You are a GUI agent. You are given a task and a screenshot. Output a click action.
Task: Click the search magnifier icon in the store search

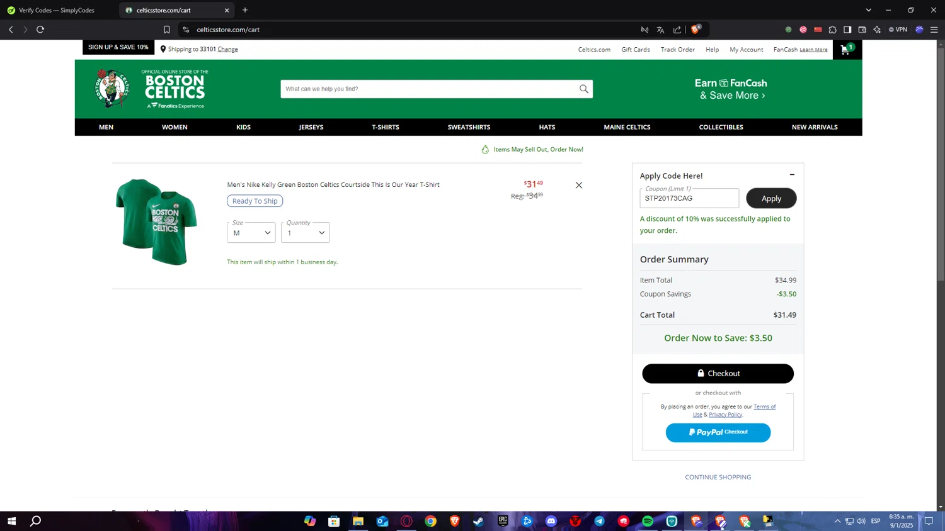(584, 89)
